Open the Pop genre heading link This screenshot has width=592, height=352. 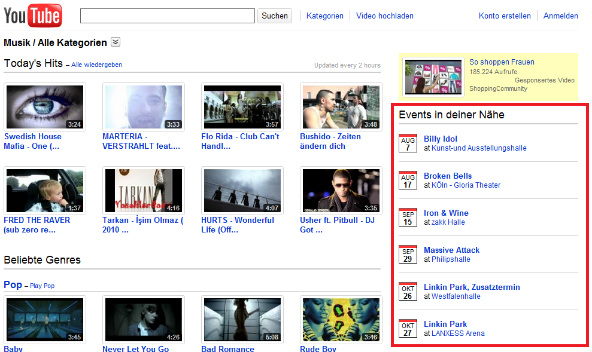pos(13,284)
